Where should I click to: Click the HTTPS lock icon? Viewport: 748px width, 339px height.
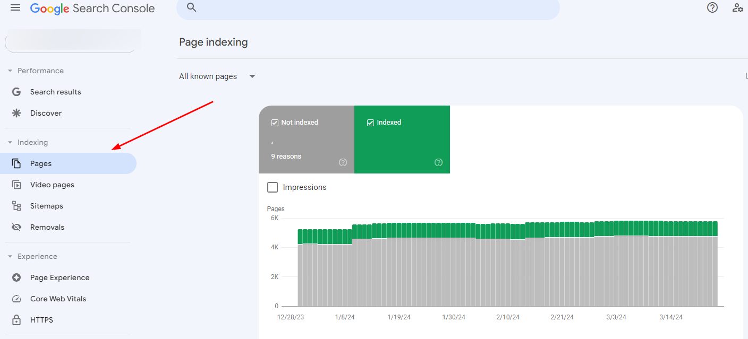click(16, 320)
